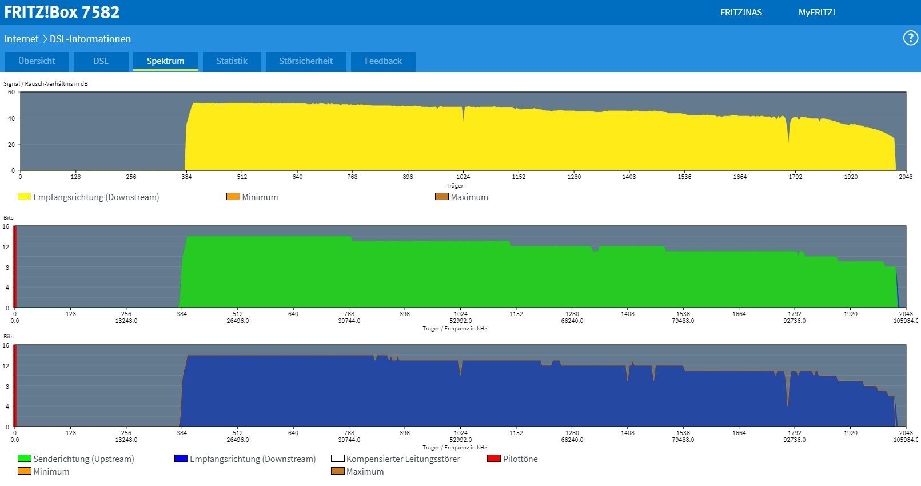Click the orange Minimum swatch under SNR chart
This screenshot has width=921, height=486.
[x=233, y=197]
